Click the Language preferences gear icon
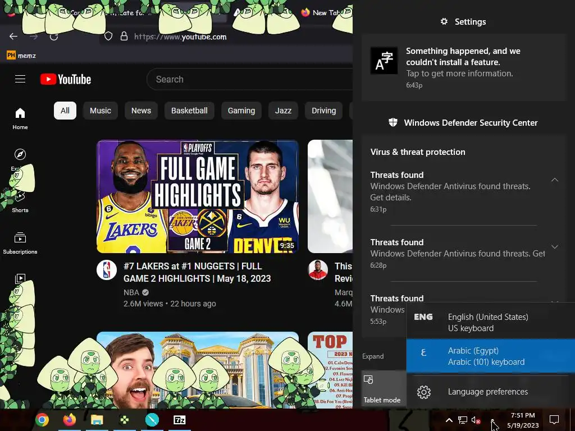This screenshot has height=431, width=575. 424,392
